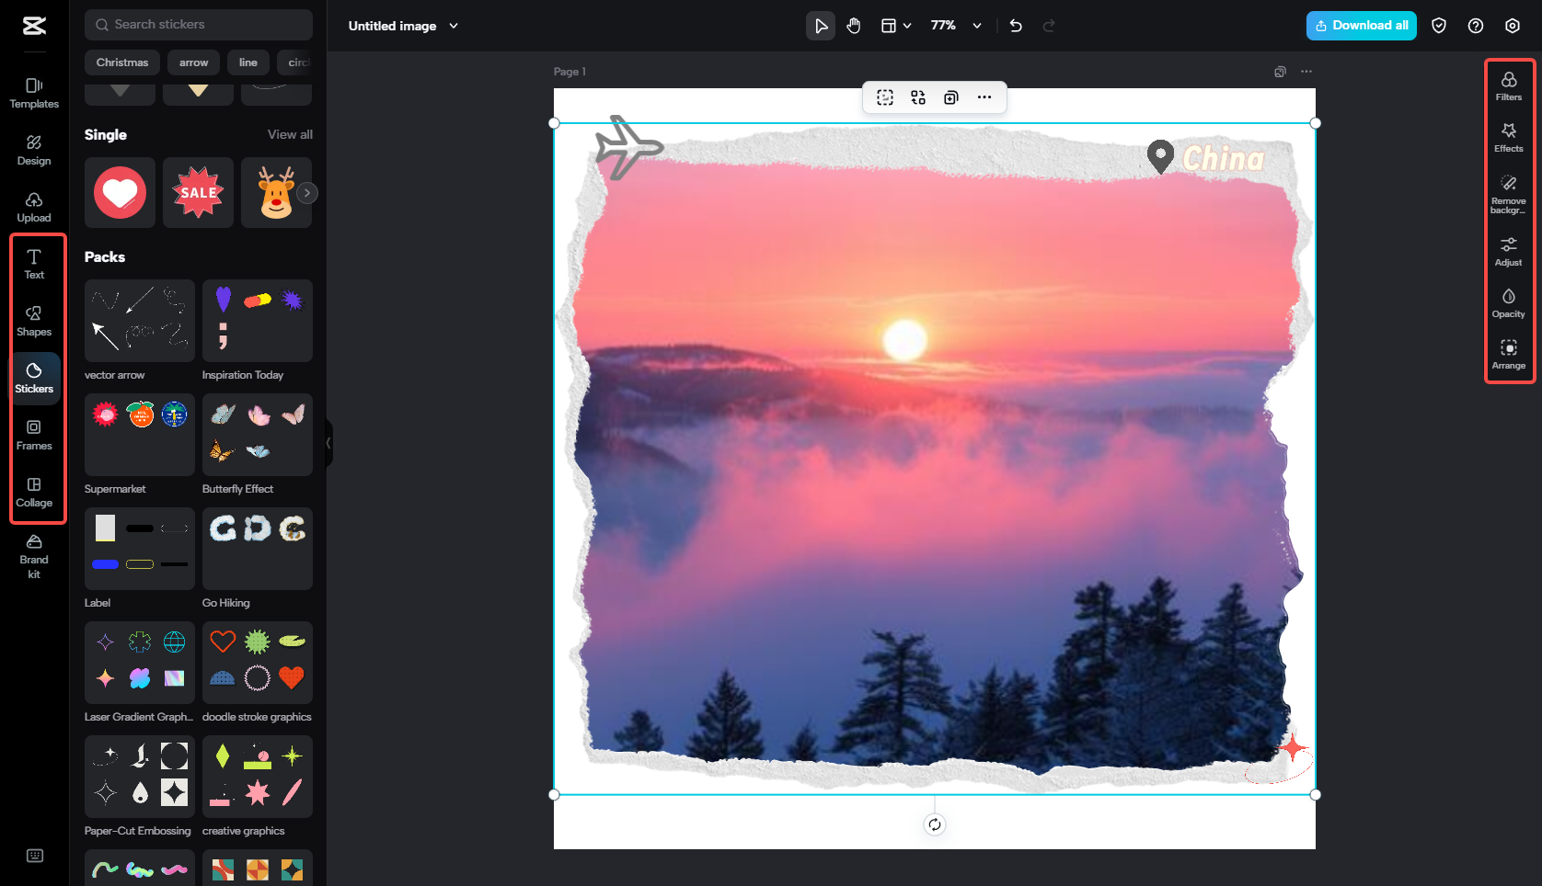Select the Christmas sticker tag
The height and width of the screenshot is (886, 1542).
coord(121,62)
